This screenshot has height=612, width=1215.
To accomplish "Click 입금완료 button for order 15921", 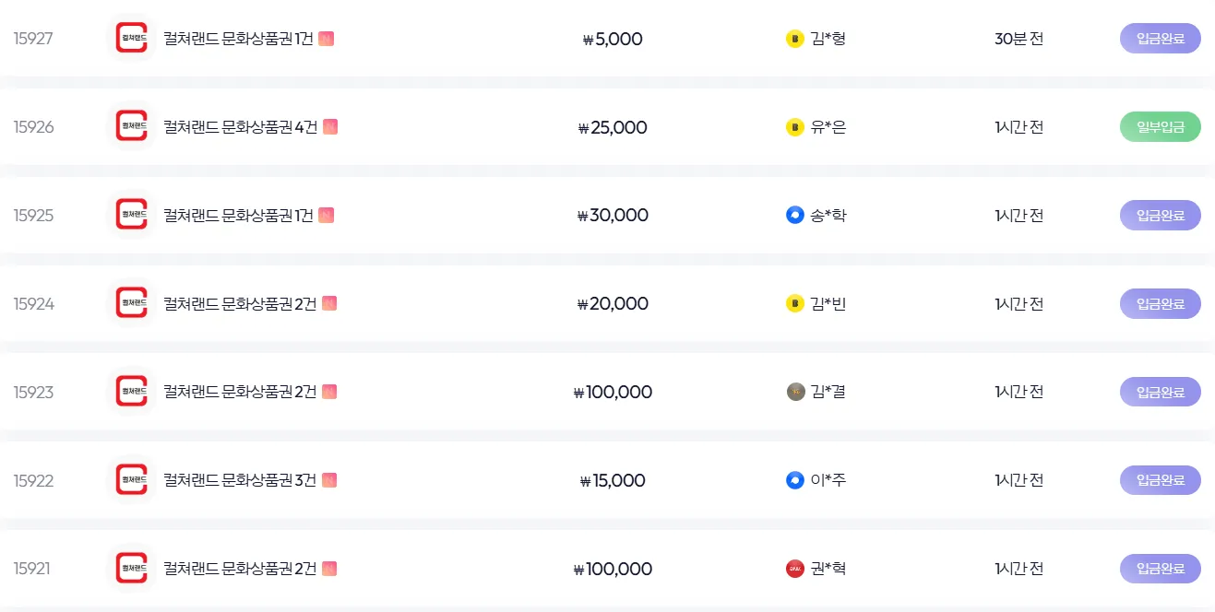I will coord(1160,569).
